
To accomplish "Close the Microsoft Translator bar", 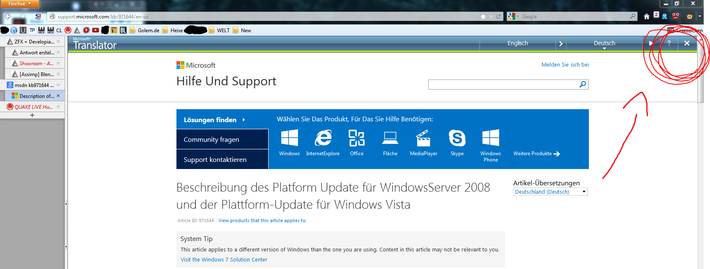I will click(x=687, y=43).
